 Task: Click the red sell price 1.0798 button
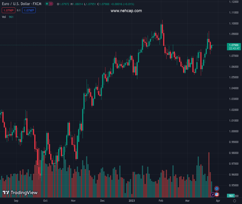point(9,11)
